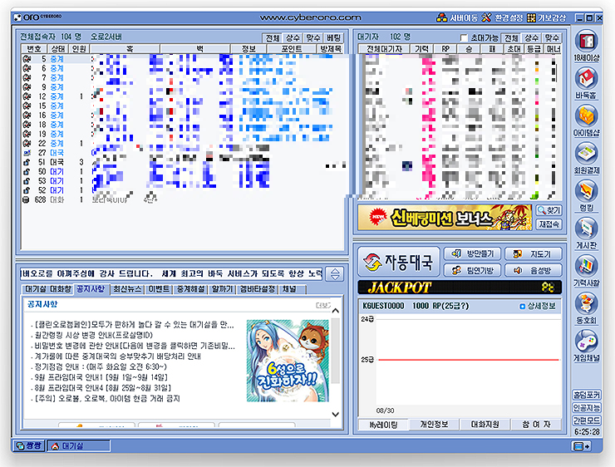Viewport: 615px width, 467px height.
Task: Toggle the 초대가능 checkbox
Action: (x=464, y=38)
